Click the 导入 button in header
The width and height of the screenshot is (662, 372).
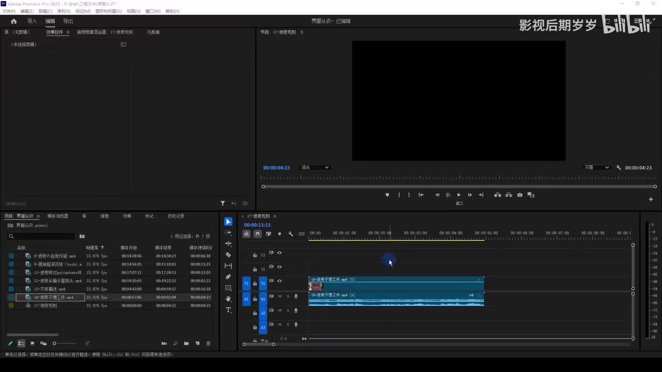coord(32,21)
